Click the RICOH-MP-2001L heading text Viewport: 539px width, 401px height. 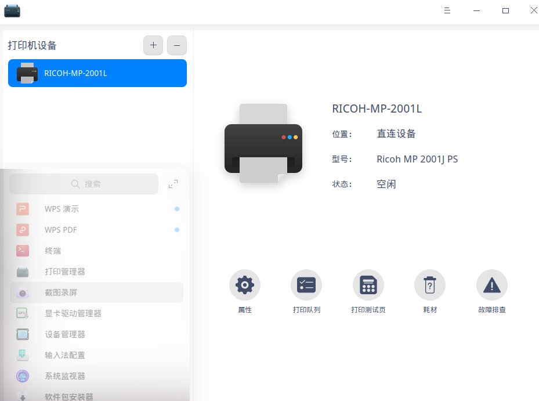[377, 109]
